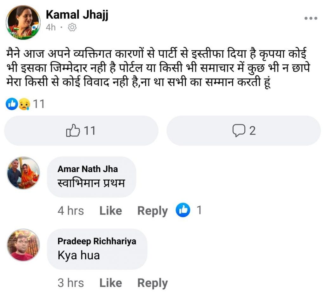Reply to Amar Nath Jha's comment

pos(152,211)
